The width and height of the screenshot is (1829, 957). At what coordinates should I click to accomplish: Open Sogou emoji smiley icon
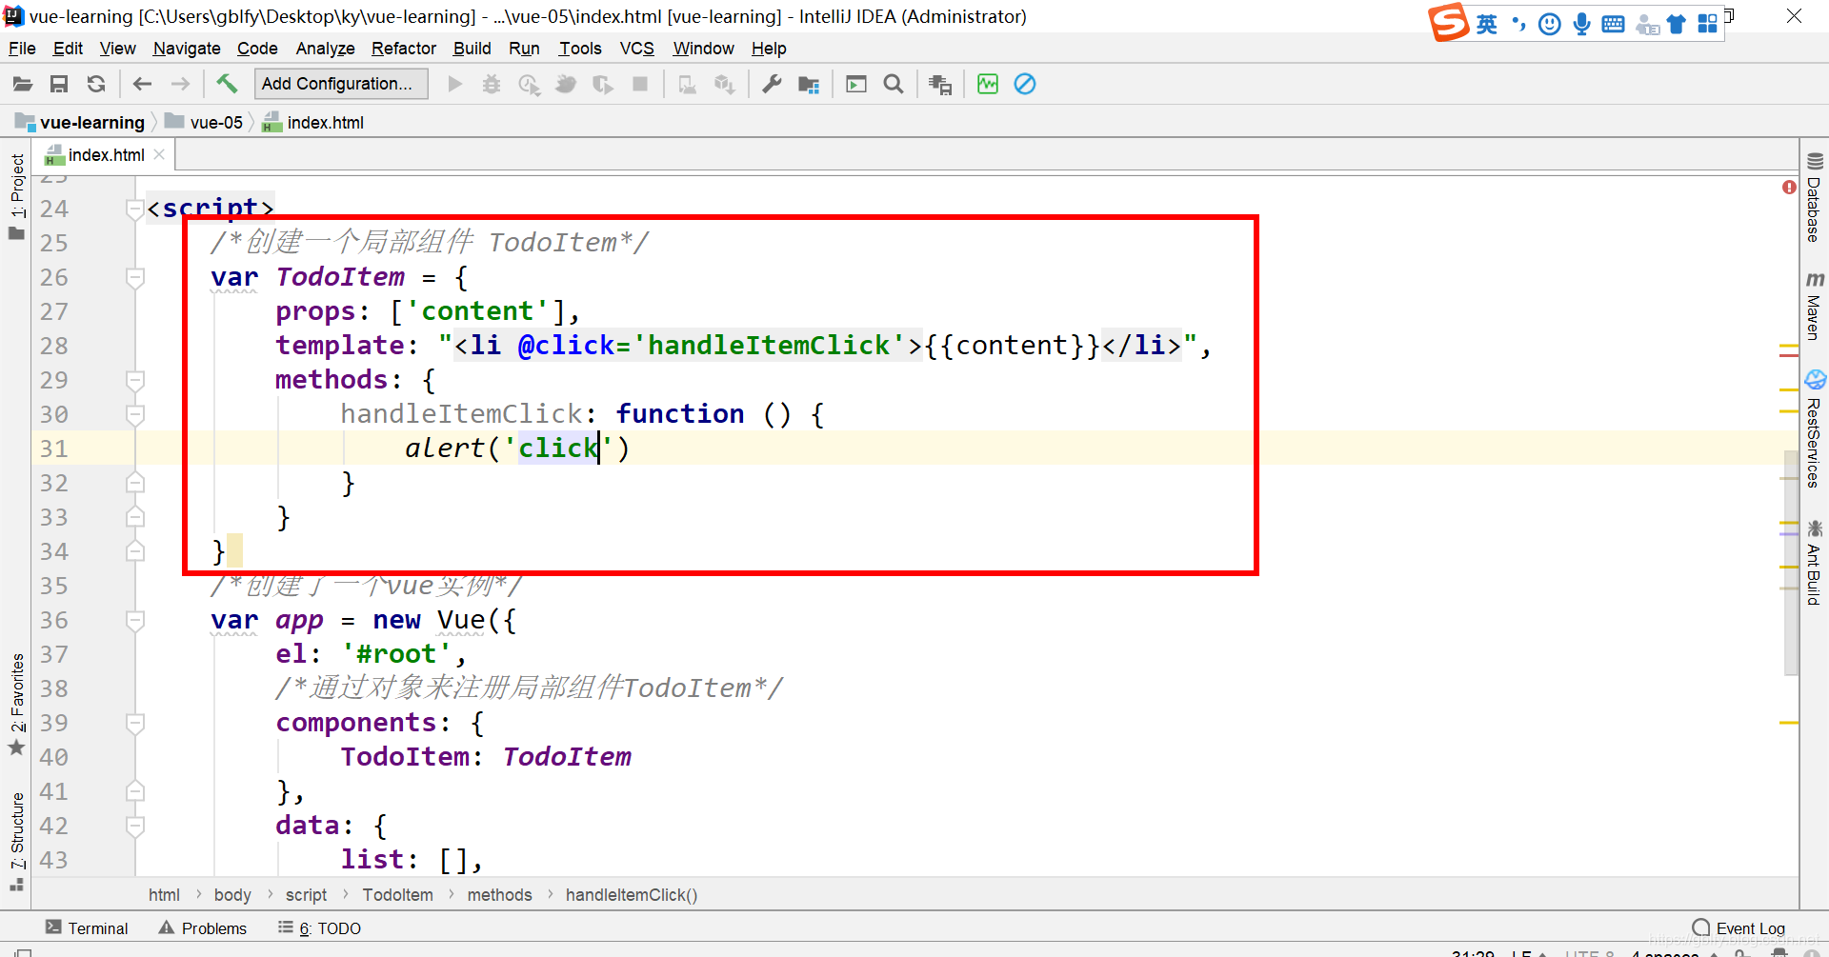coord(1550,24)
